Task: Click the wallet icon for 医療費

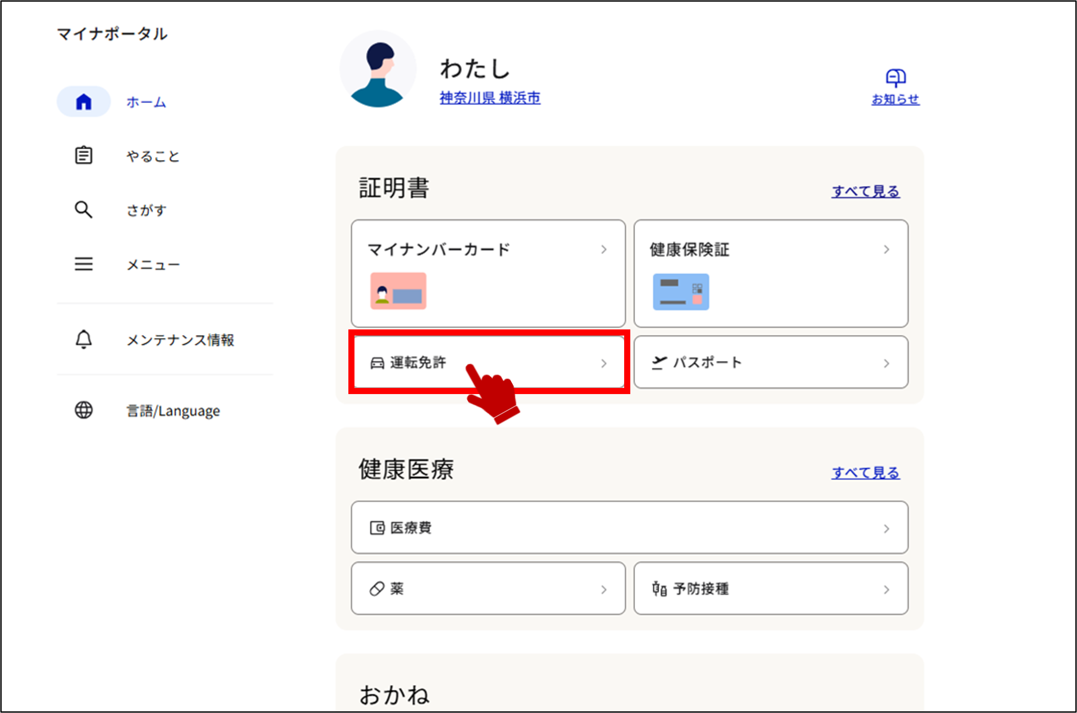Action: click(x=377, y=527)
